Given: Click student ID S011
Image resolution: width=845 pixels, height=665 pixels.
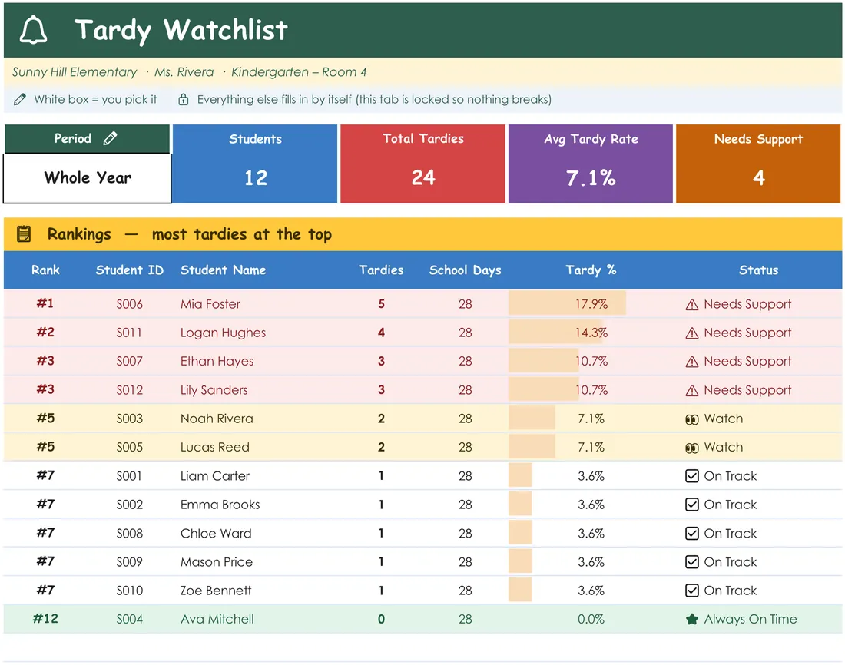Looking at the screenshot, I should pyautogui.click(x=129, y=333).
